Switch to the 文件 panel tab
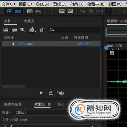 (7, 21)
